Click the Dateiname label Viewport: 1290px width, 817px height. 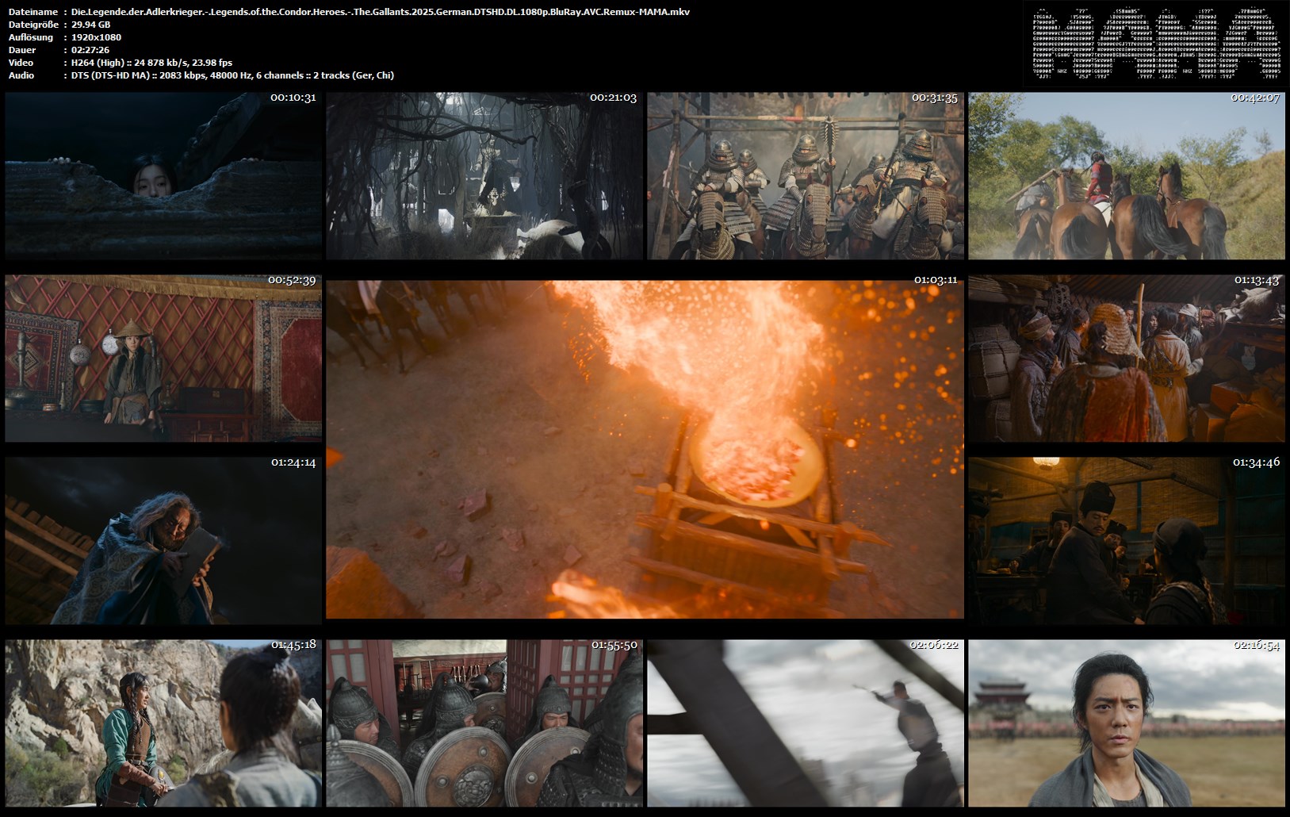click(x=33, y=12)
